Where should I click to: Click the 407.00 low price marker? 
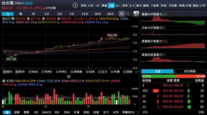(11, 59)
